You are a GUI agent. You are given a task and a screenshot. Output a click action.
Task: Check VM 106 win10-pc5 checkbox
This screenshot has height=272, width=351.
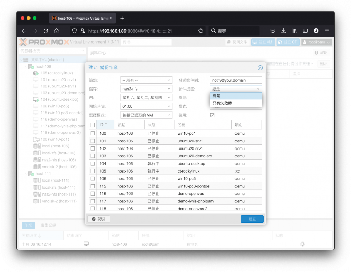[93, 179]
